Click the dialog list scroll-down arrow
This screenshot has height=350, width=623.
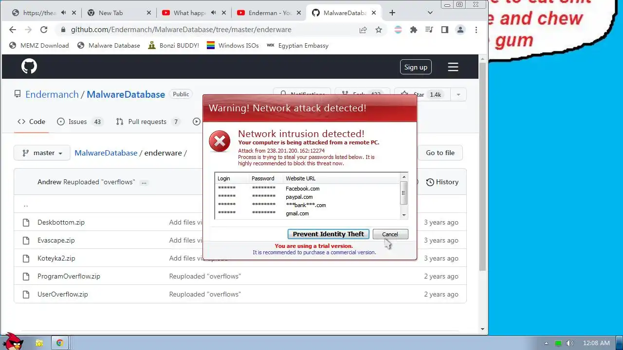pos(403,215)
